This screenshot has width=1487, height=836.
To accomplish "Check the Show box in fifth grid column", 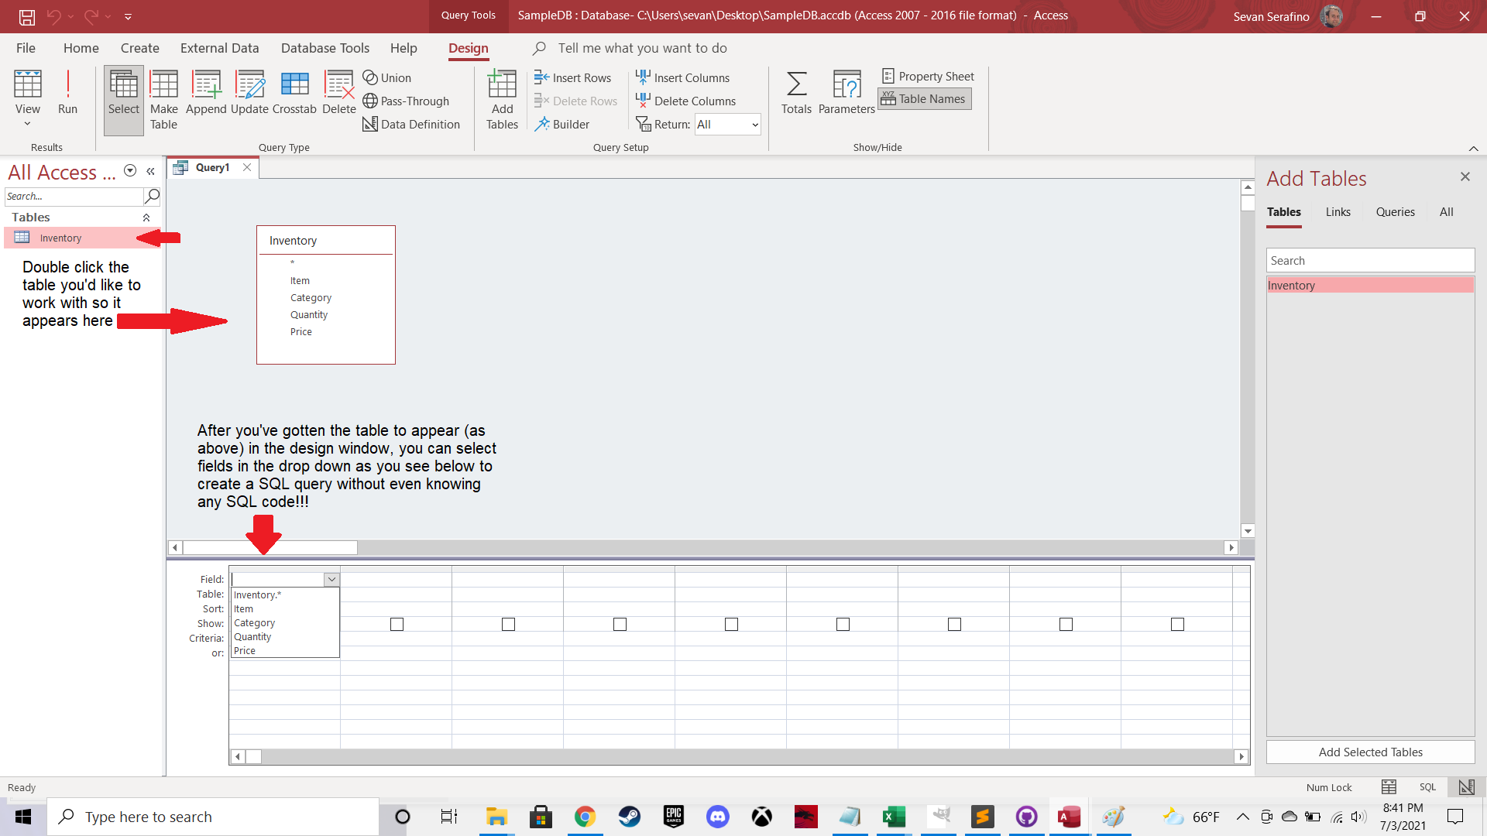I will (731, 624).
